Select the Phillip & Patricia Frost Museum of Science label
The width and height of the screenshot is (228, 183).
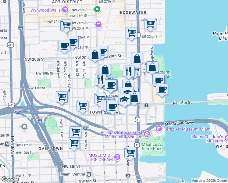(122, 135)
